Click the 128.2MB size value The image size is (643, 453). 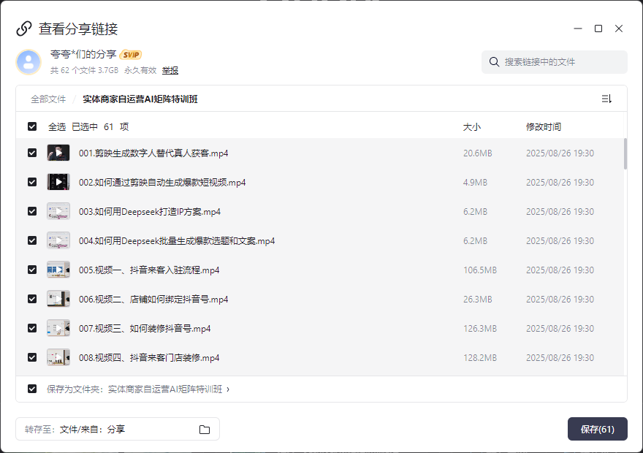[480, 358]
